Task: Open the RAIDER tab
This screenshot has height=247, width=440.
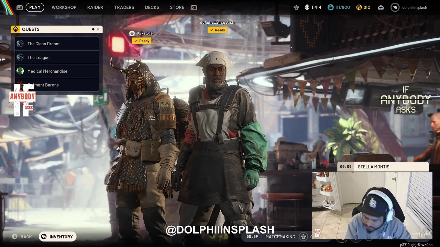Action: coord(95,7)
